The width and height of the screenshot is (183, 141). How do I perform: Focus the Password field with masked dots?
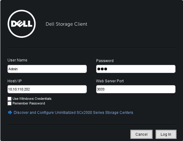[x=136, y=69]
